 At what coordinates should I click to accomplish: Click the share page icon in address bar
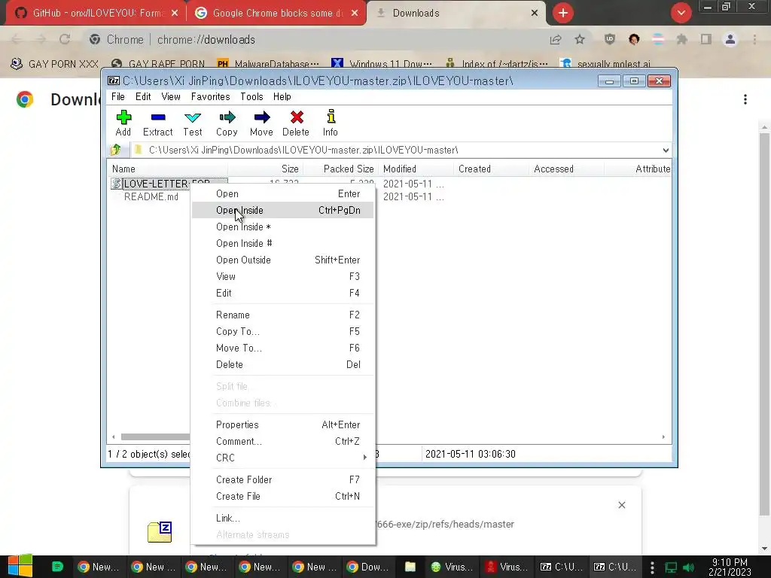[x=556, y=39]
